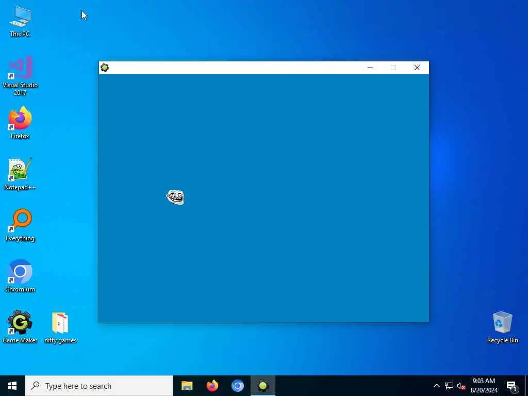Screen dimensions: 528x396
Task: Open the muted volume tray icon
Action: pyautogui.click(x=461, y=386)
